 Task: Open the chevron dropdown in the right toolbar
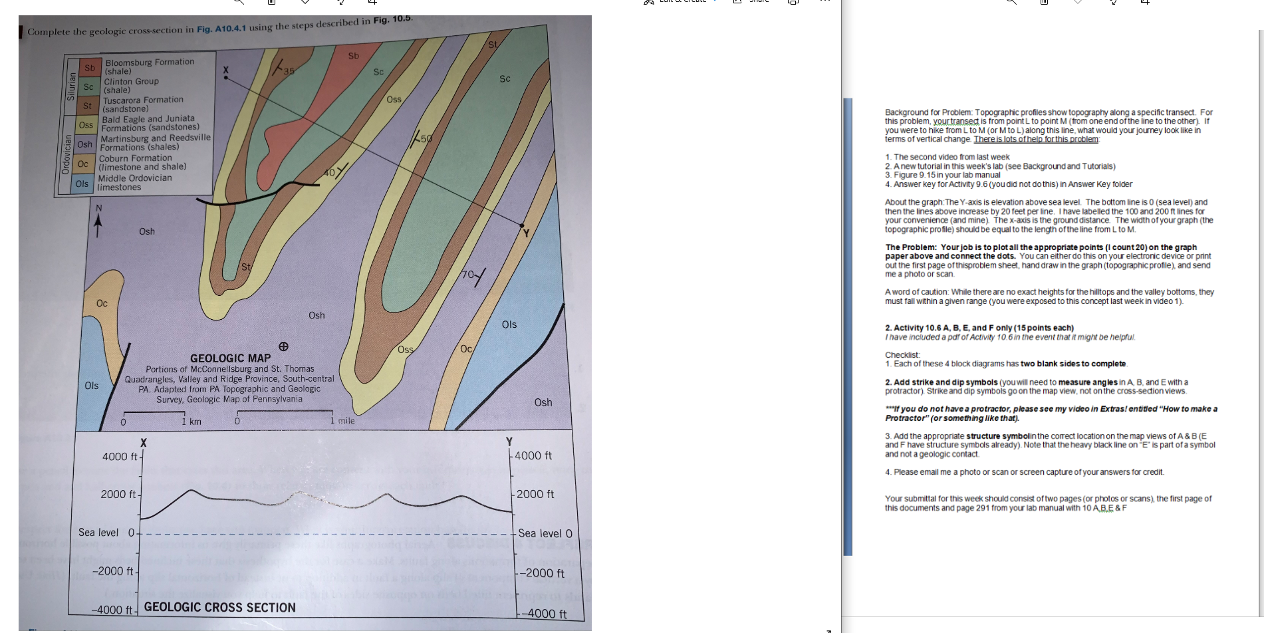pos(1078,3)
